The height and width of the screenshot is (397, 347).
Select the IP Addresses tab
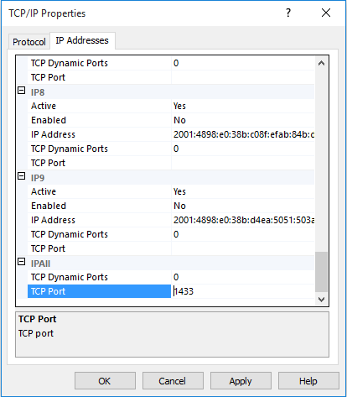tap(82, 40)
